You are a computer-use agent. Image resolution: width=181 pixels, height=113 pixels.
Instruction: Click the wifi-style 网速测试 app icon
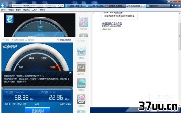point(81,51)
